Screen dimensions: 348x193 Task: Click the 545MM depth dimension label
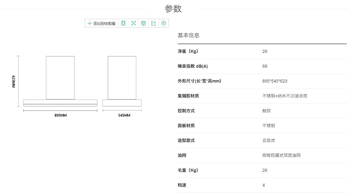[124, 116]
